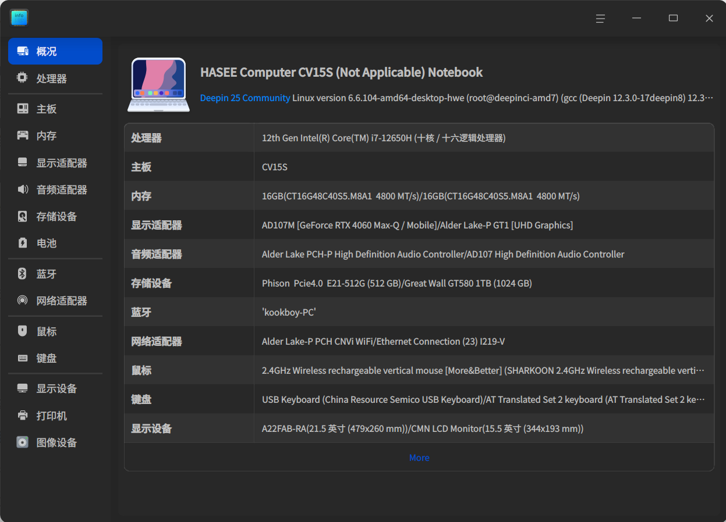Click the audio adapter speaker icon
Viewport: 726px width, 522px height.
[x=23, y=190]
